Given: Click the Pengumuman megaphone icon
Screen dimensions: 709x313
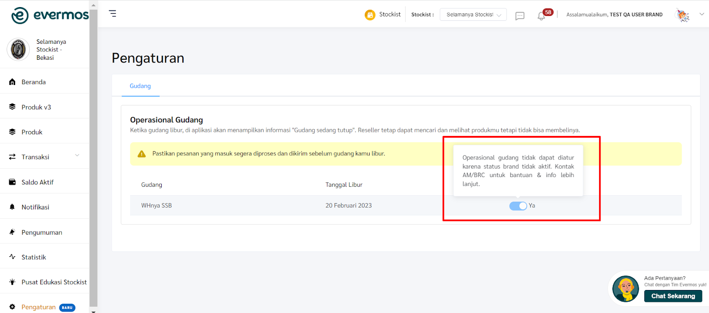Looking at the screenshot, I should point(12,232).
